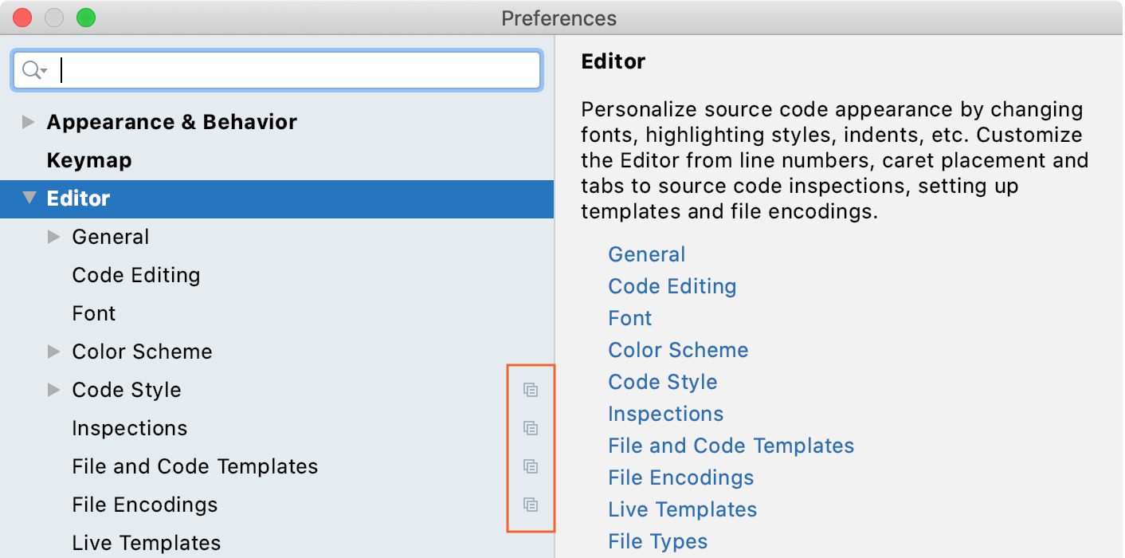Expand the Appearance & Behavior section

tap(29, 122)
